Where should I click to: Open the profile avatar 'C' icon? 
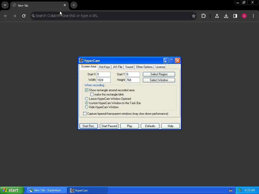[244, 16]
